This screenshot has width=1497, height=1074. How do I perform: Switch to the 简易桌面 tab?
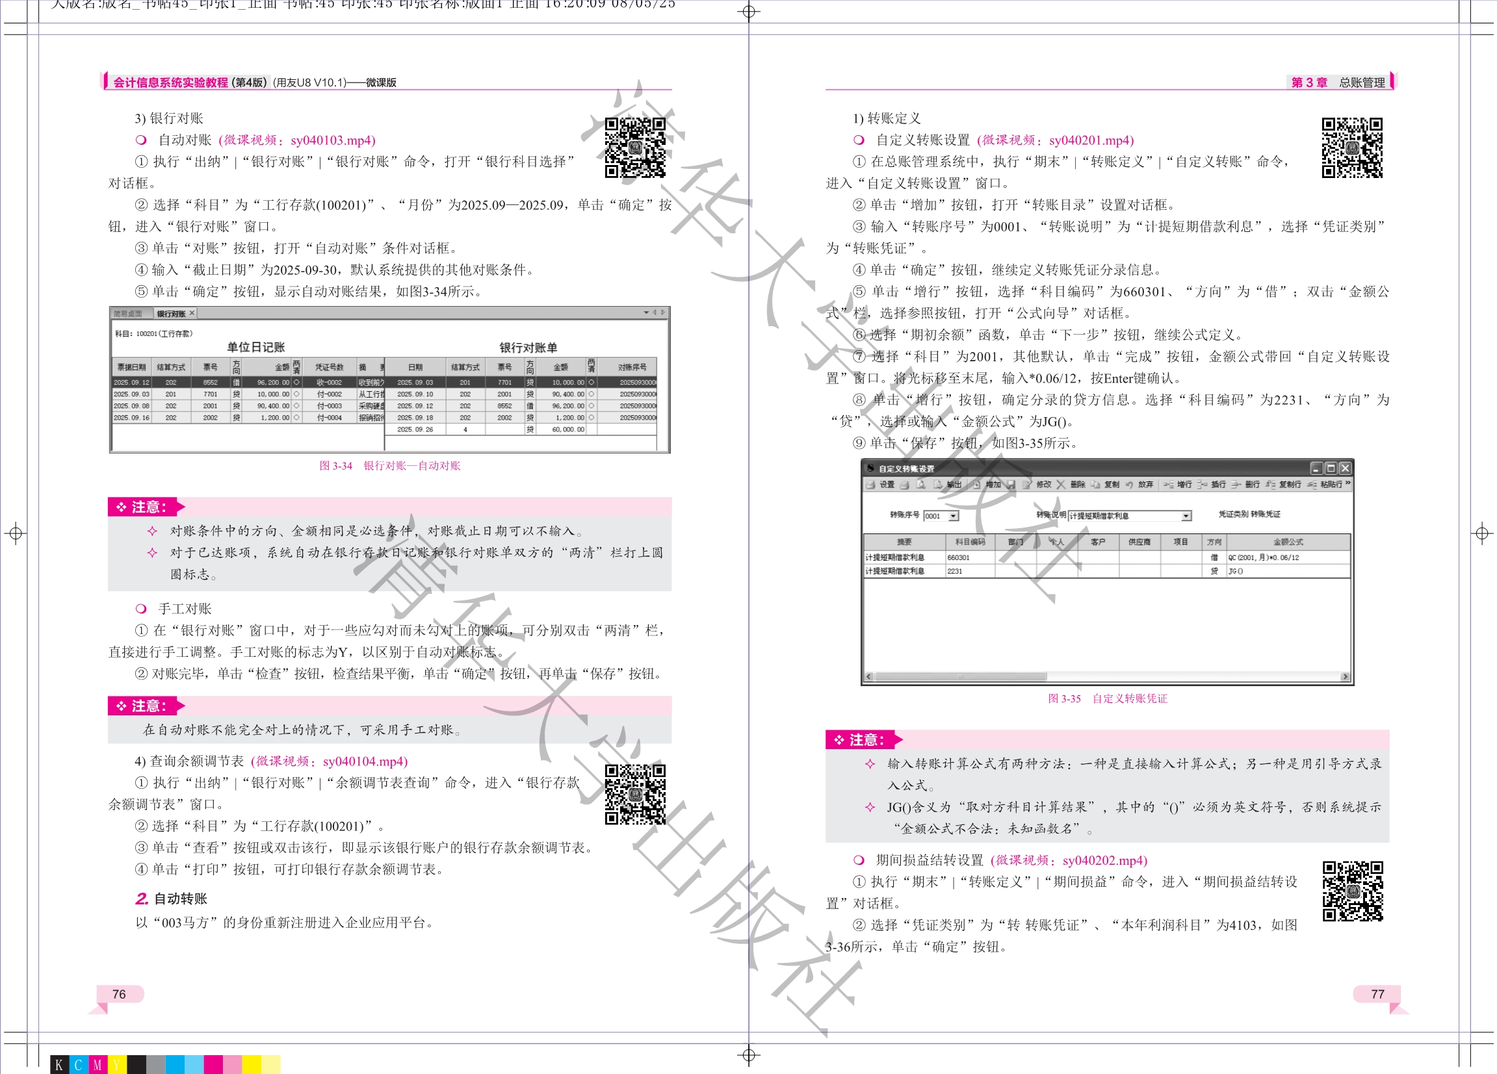[x=128, y=313]
